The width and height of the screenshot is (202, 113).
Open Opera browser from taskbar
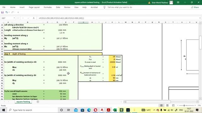[x=95, y=110]
